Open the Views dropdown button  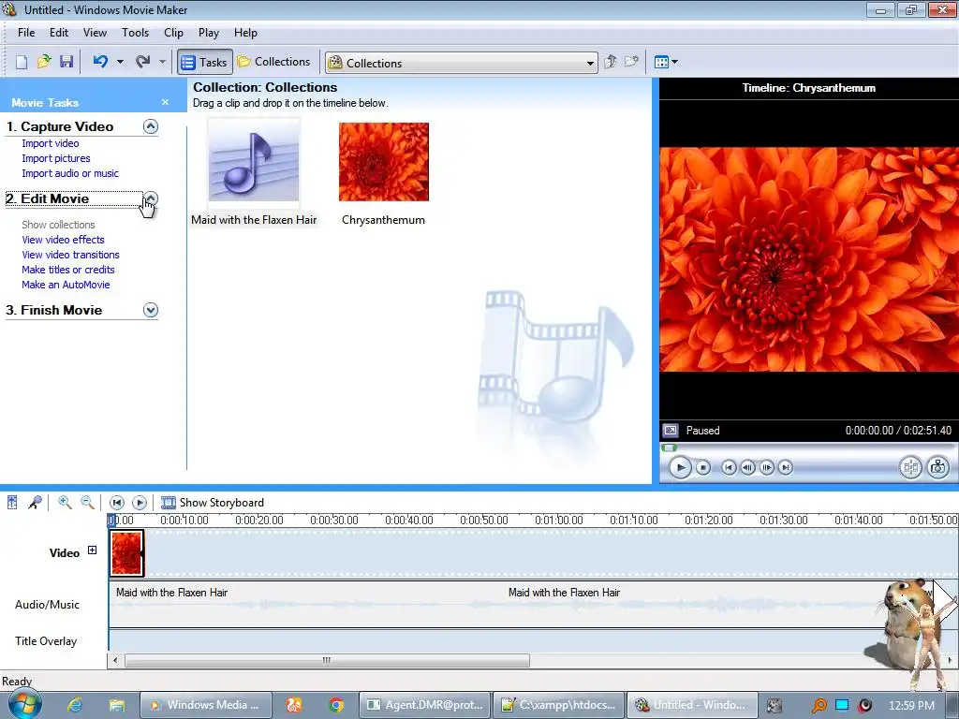click(666, 62)
